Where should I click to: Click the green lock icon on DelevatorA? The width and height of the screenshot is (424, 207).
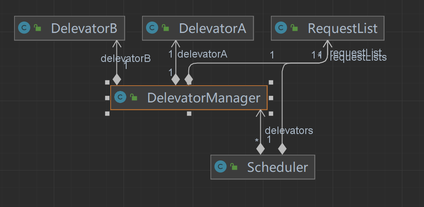tap(165, 29)
